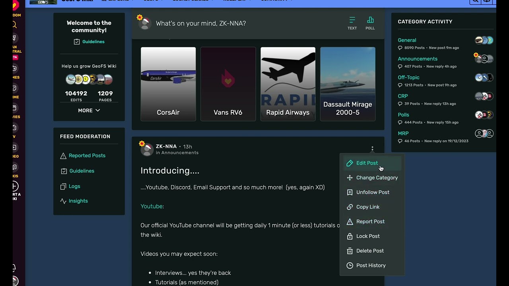Click the Fandom heart logo at the top left

coord(16,5)
